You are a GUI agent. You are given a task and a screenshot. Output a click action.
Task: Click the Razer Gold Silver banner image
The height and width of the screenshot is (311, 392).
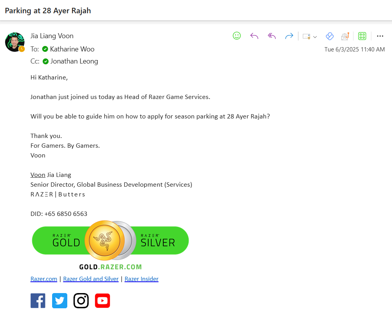click(110, 240)
